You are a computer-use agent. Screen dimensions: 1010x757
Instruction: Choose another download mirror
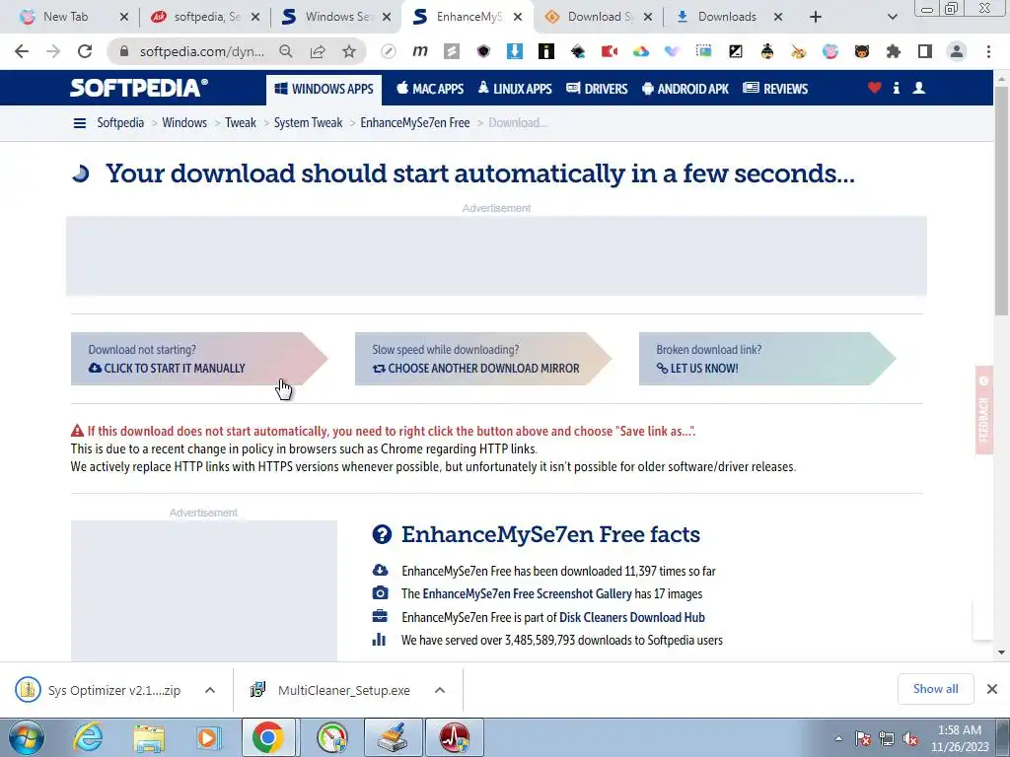483,359
